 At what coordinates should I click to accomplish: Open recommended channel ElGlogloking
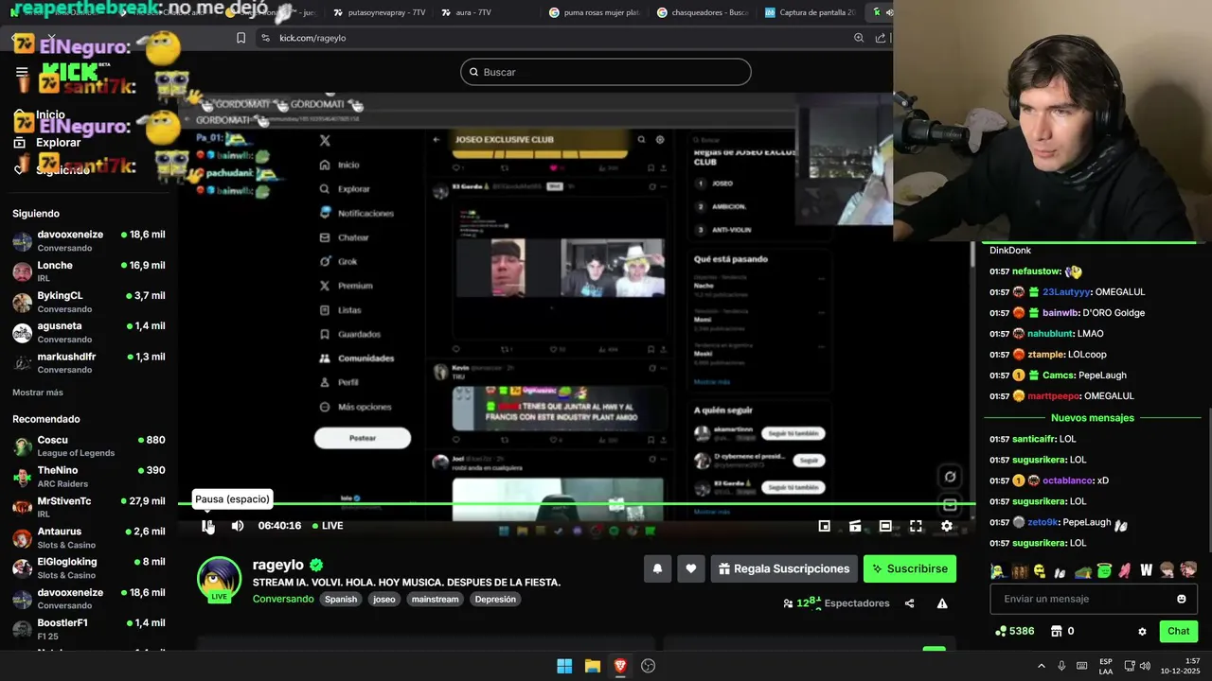[89, 567]
